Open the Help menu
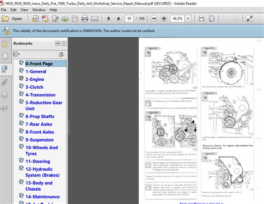The width and height of the screenshot is (264, 204). pyautogui.click(x=53, y=10)
